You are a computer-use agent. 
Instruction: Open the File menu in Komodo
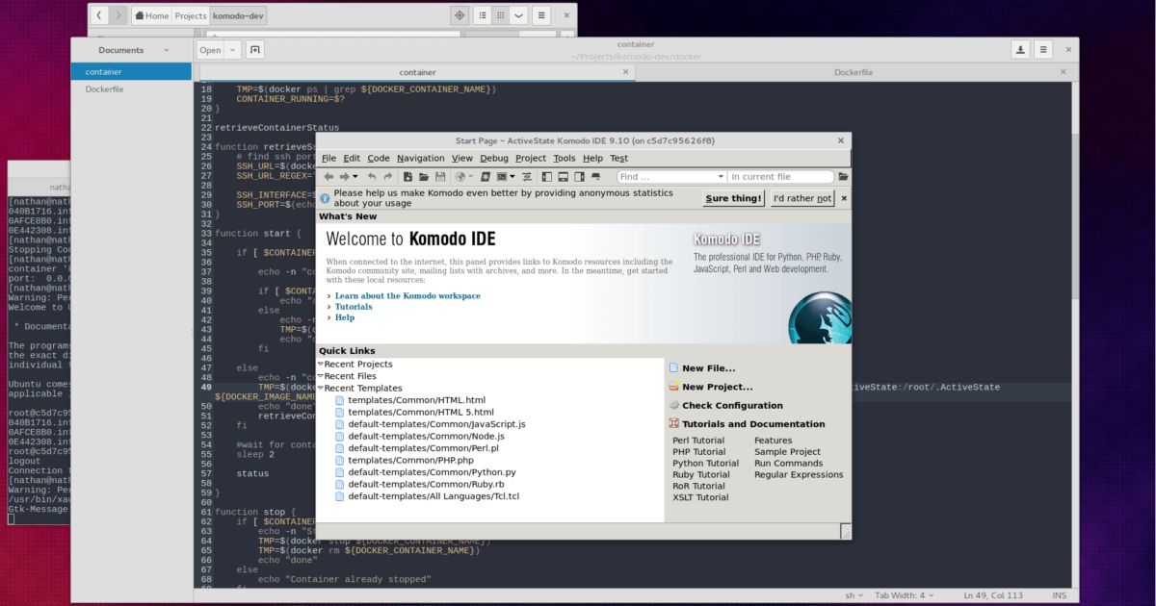pos(328,158)
